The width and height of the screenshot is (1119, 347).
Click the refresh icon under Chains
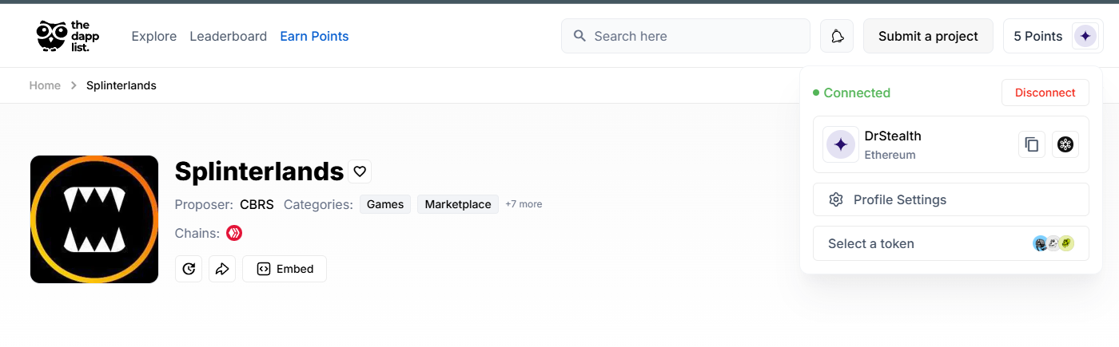point(189,269)
